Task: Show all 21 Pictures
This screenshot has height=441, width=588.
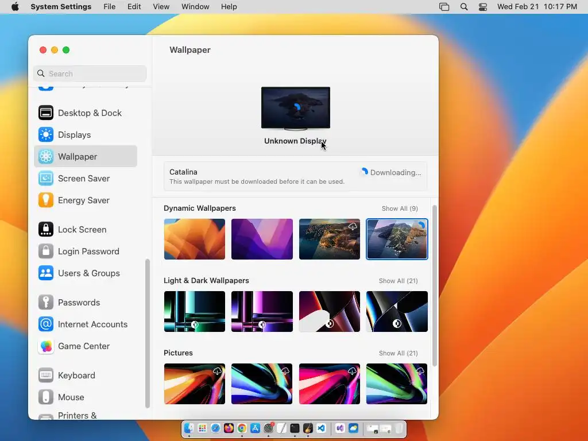Action: point(399,353)
